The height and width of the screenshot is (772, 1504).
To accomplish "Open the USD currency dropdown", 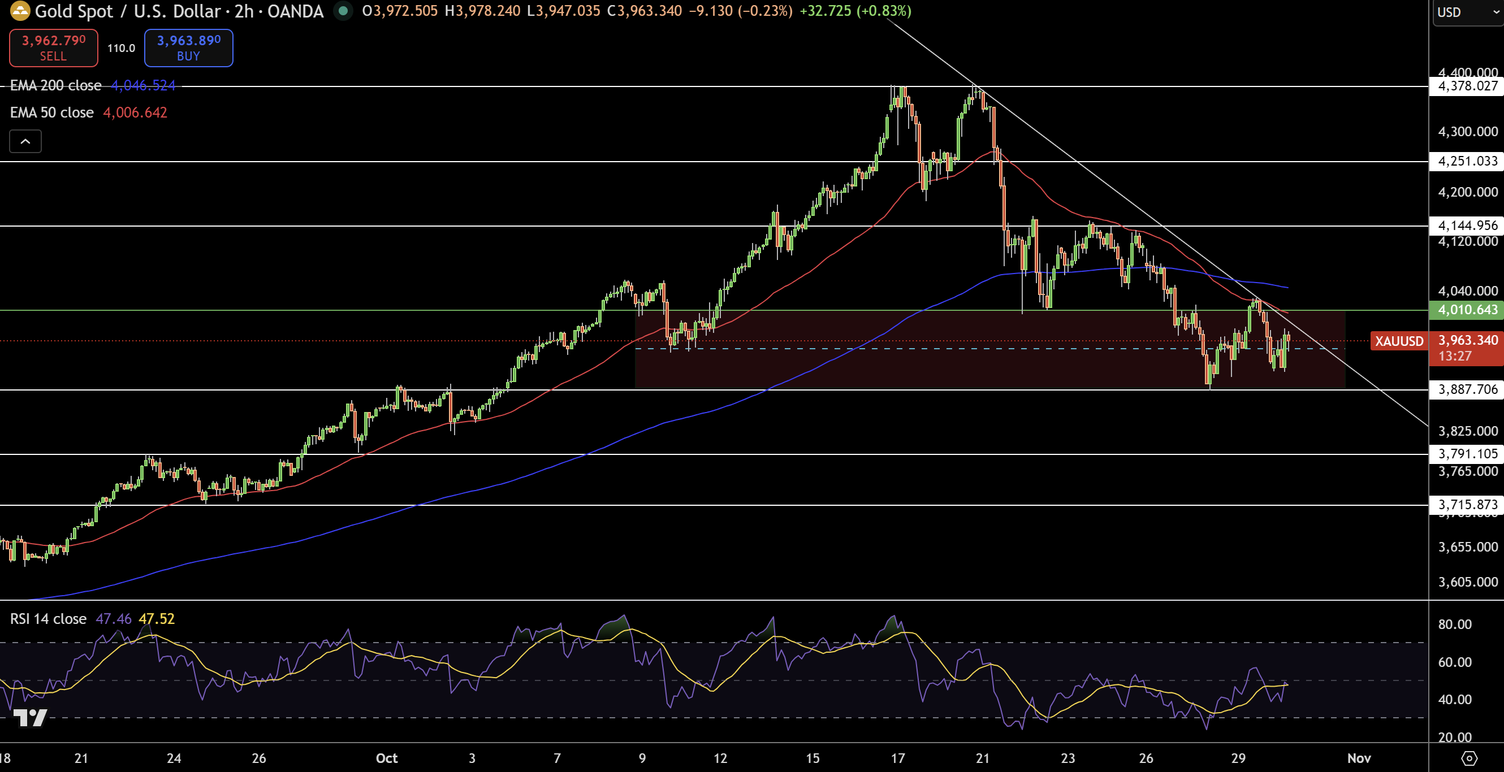I will pyautogui.click(x=1467, y=12).
